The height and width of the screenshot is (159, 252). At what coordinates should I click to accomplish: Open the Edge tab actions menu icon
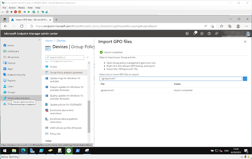pos(5,20)
